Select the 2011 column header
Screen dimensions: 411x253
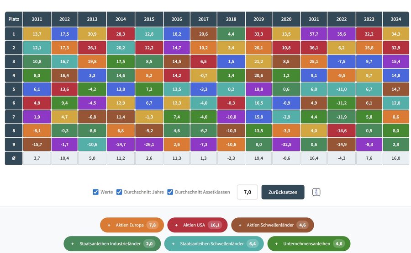37,19
